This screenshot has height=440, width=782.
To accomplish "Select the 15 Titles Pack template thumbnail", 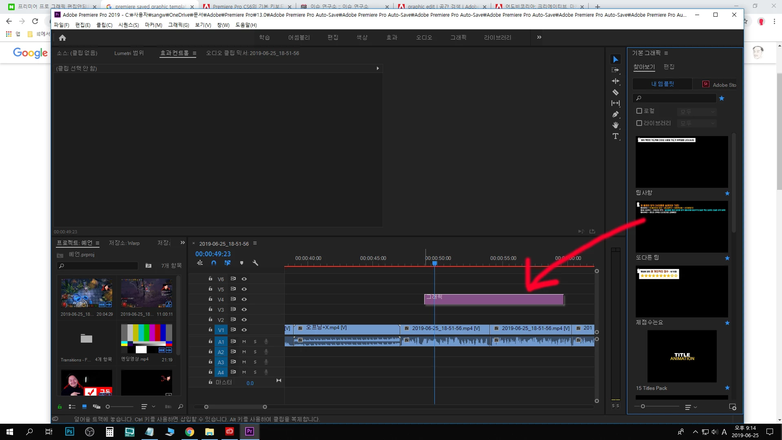I will [x=682, y=356].
